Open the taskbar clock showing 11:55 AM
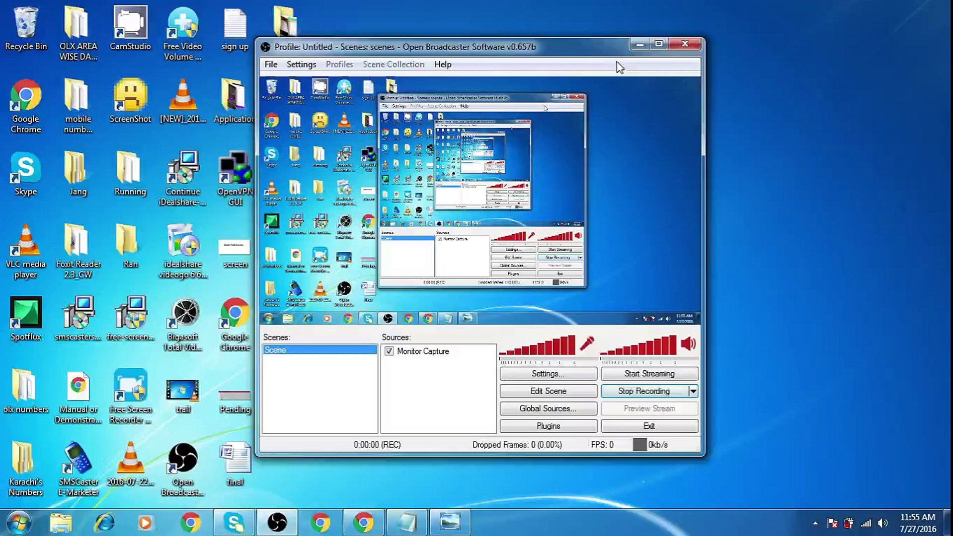The height and width of the screenshot is (536, 953). click(x=918, y=523)
